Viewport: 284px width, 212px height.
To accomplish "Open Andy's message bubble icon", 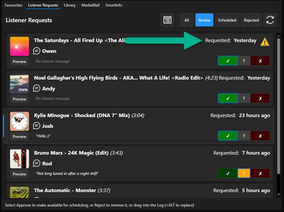I will [x=36, y=88].
